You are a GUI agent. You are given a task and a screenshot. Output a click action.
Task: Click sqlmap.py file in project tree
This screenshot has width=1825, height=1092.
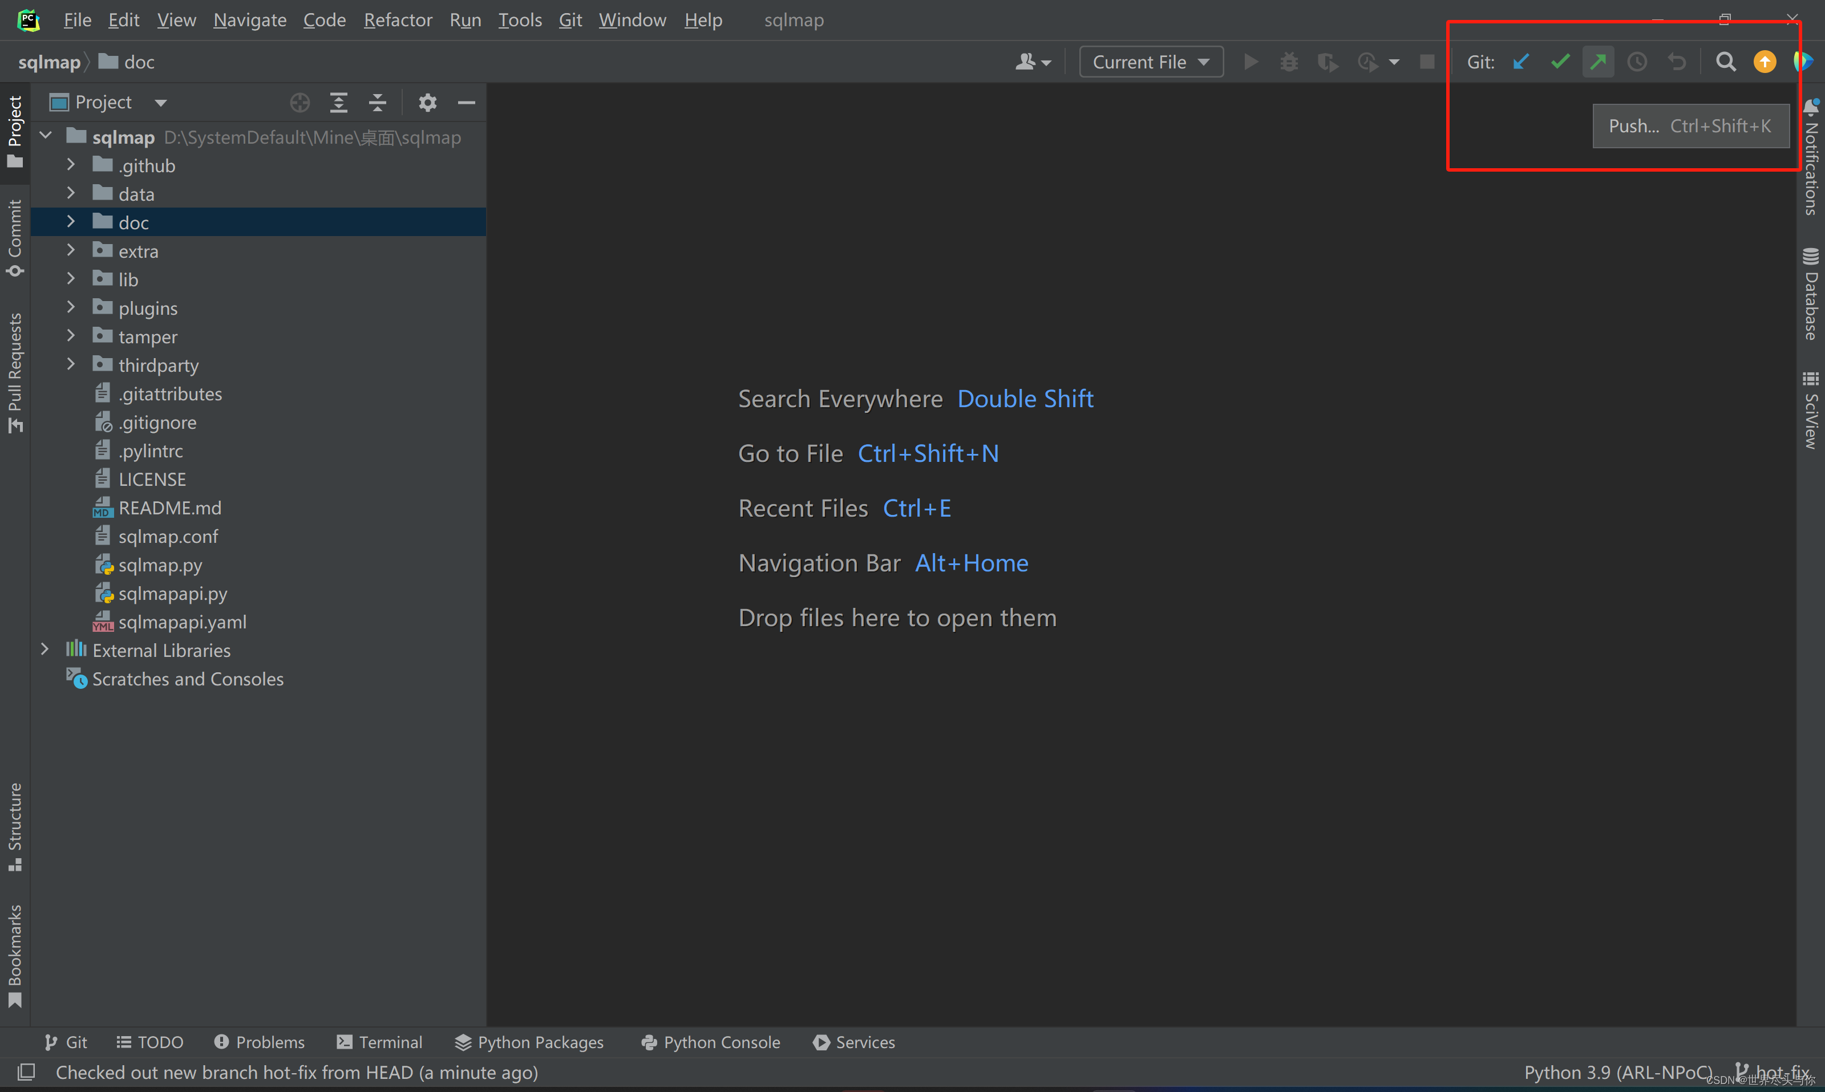[160, 564]
